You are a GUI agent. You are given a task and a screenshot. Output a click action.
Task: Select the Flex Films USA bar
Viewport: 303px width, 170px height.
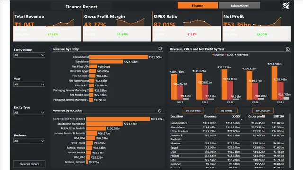(x=93, y=67)
